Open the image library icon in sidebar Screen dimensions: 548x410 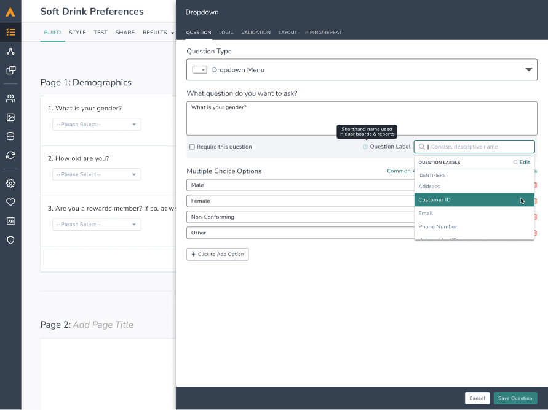coord(10,117)
